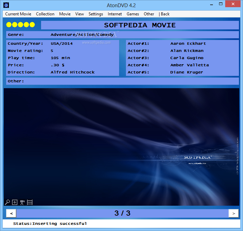Click the Genre: label
Image resolution: width=243 pixels, height=231 pixels.
(x=16, y=35)
